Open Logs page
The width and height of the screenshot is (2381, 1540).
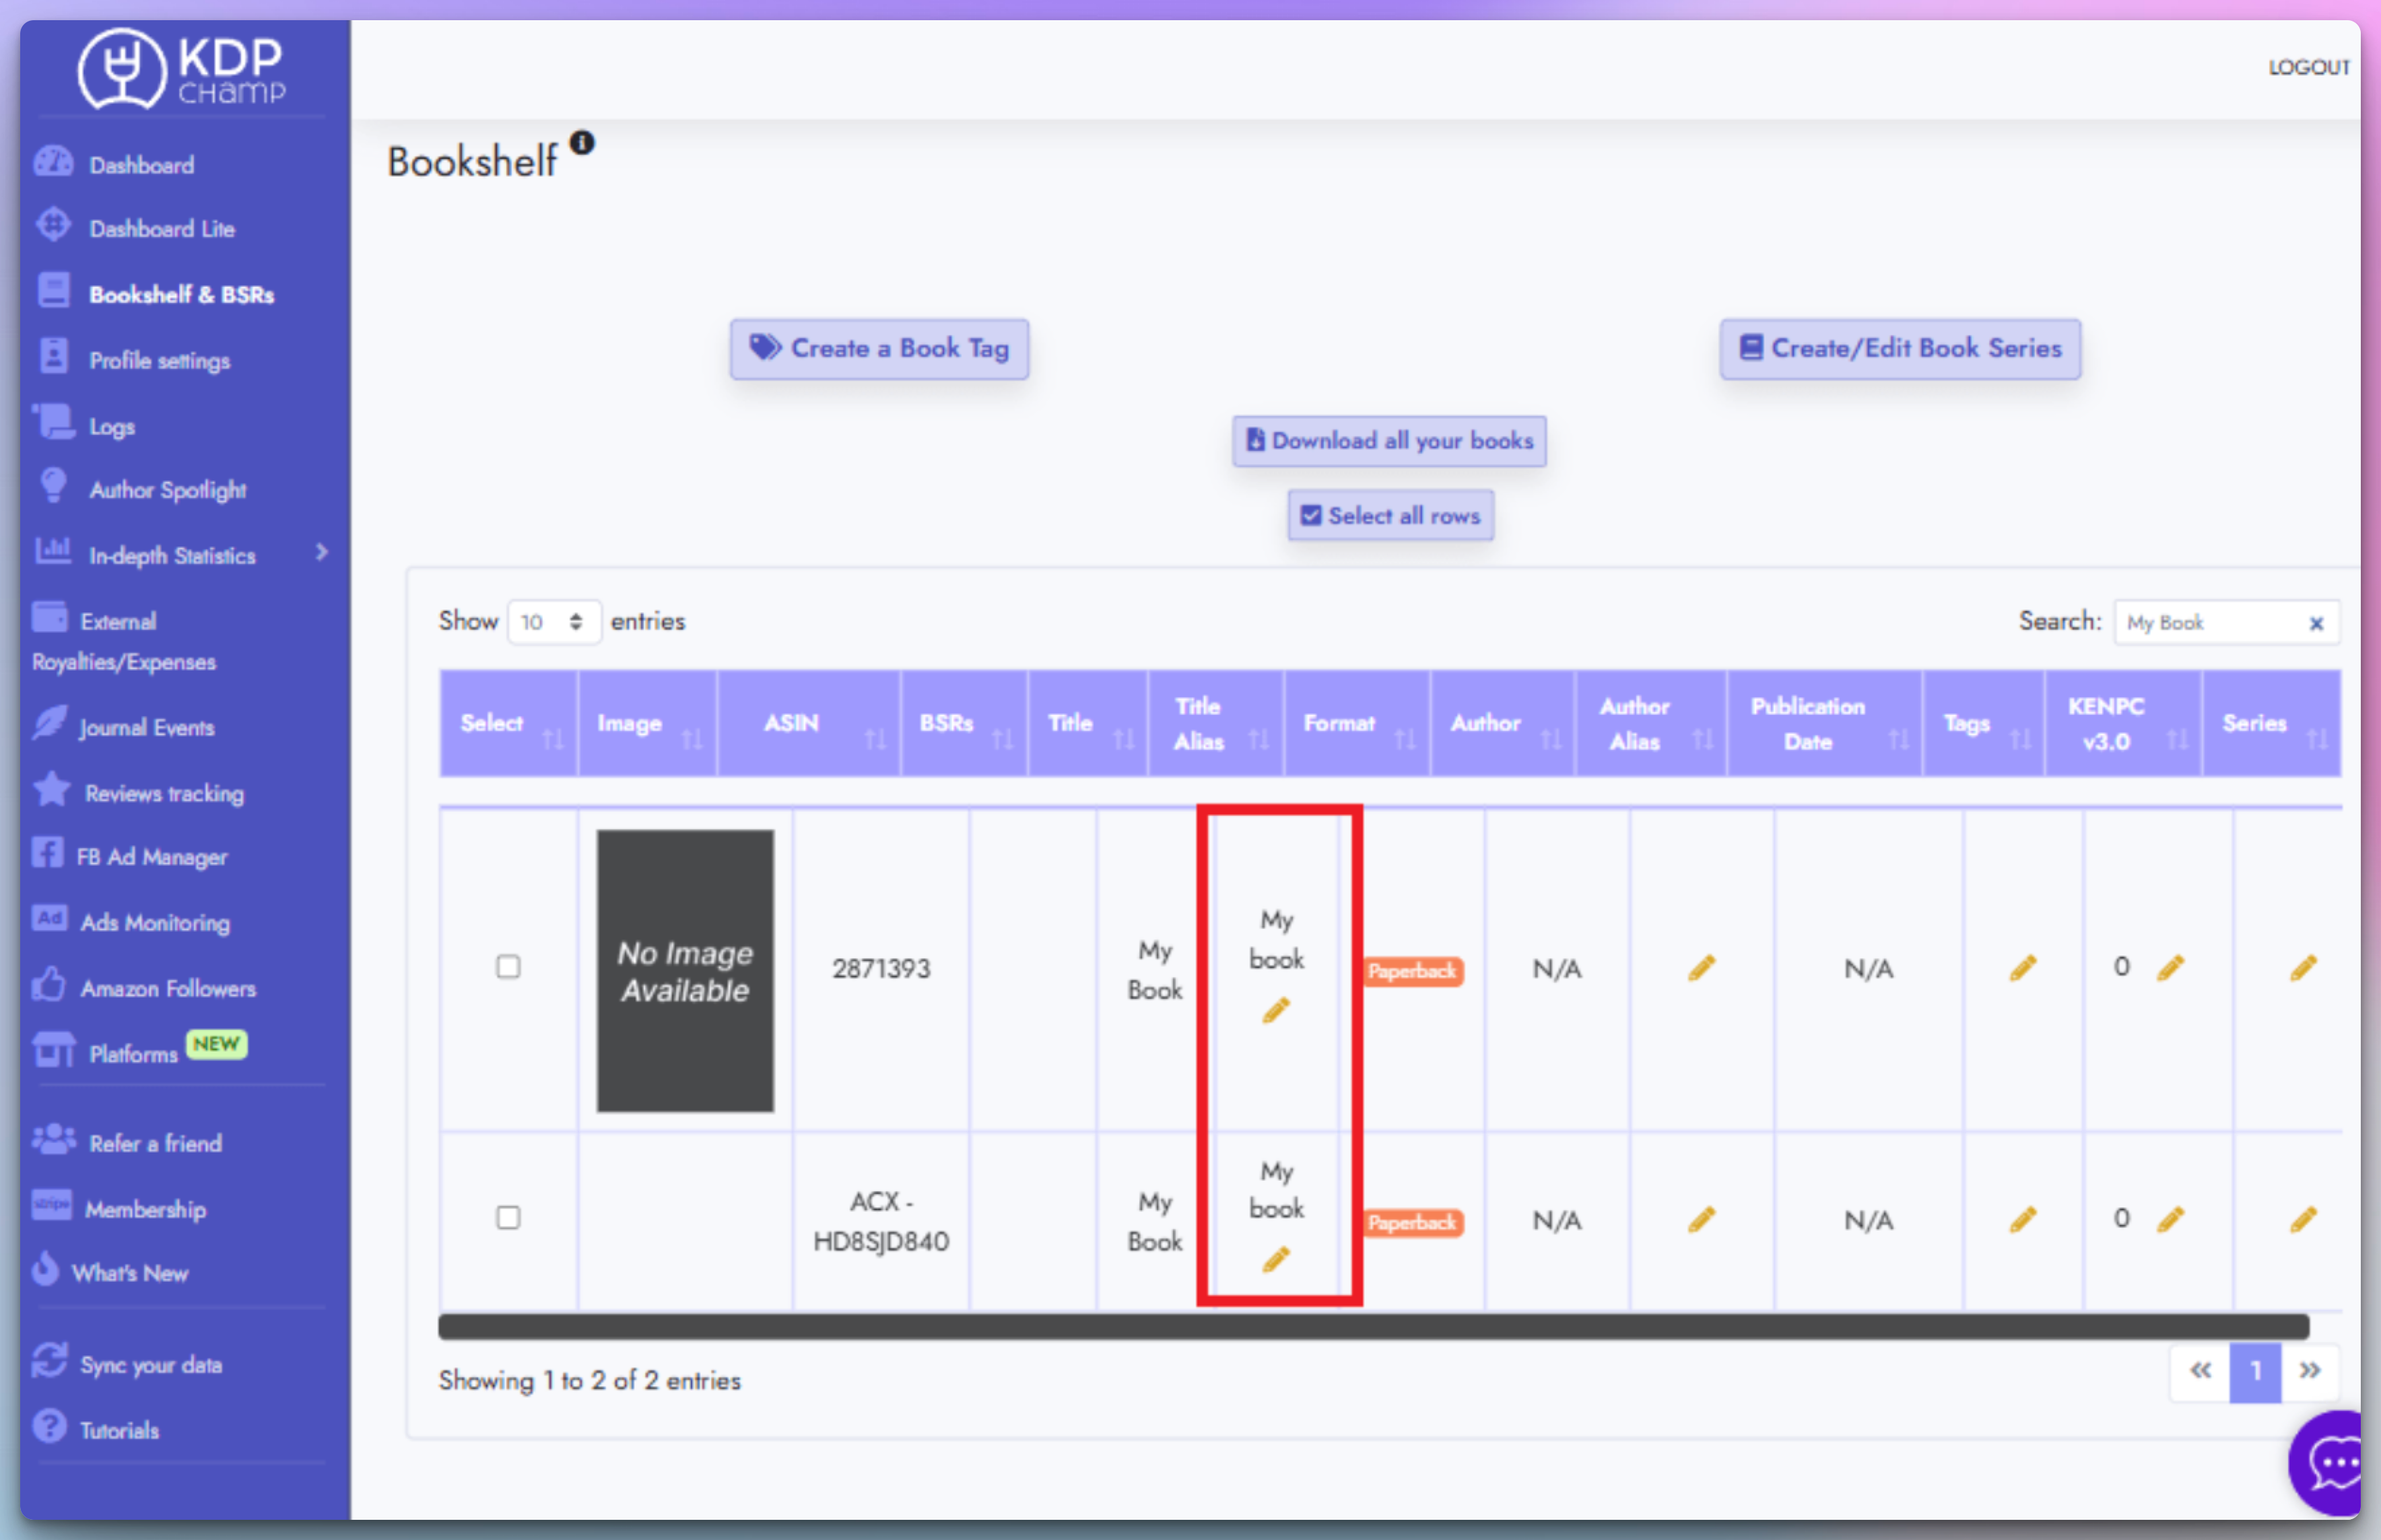pos(111,426)
